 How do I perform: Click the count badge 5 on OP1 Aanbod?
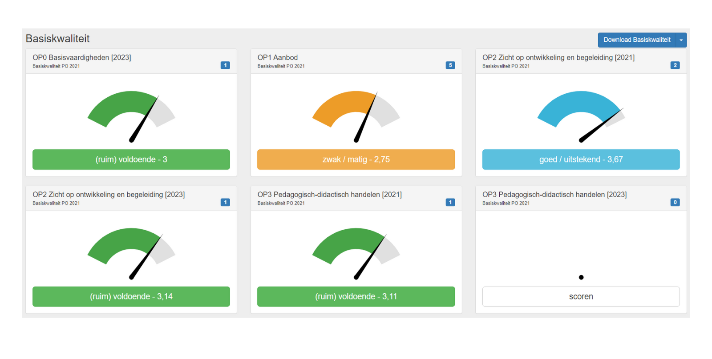(x=450, y=65)
